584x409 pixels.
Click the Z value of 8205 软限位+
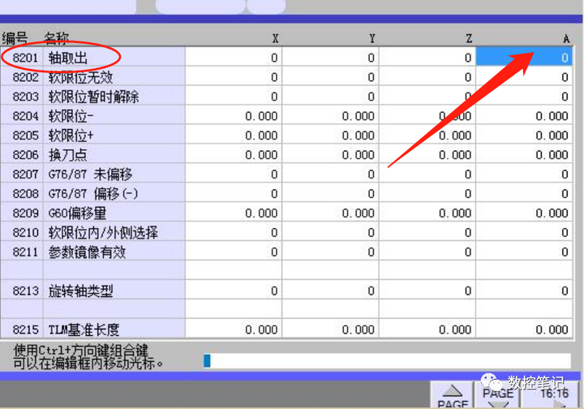point(427,136)
